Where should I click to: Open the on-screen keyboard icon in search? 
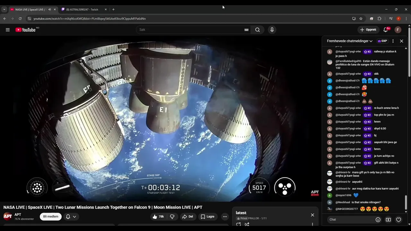246,30
